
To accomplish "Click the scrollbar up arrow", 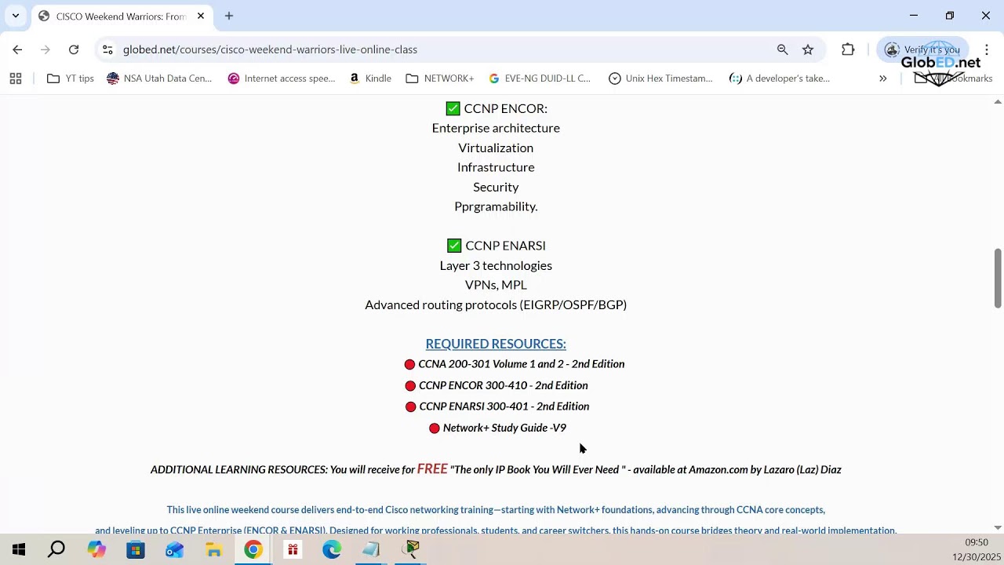I will point(998,101).
